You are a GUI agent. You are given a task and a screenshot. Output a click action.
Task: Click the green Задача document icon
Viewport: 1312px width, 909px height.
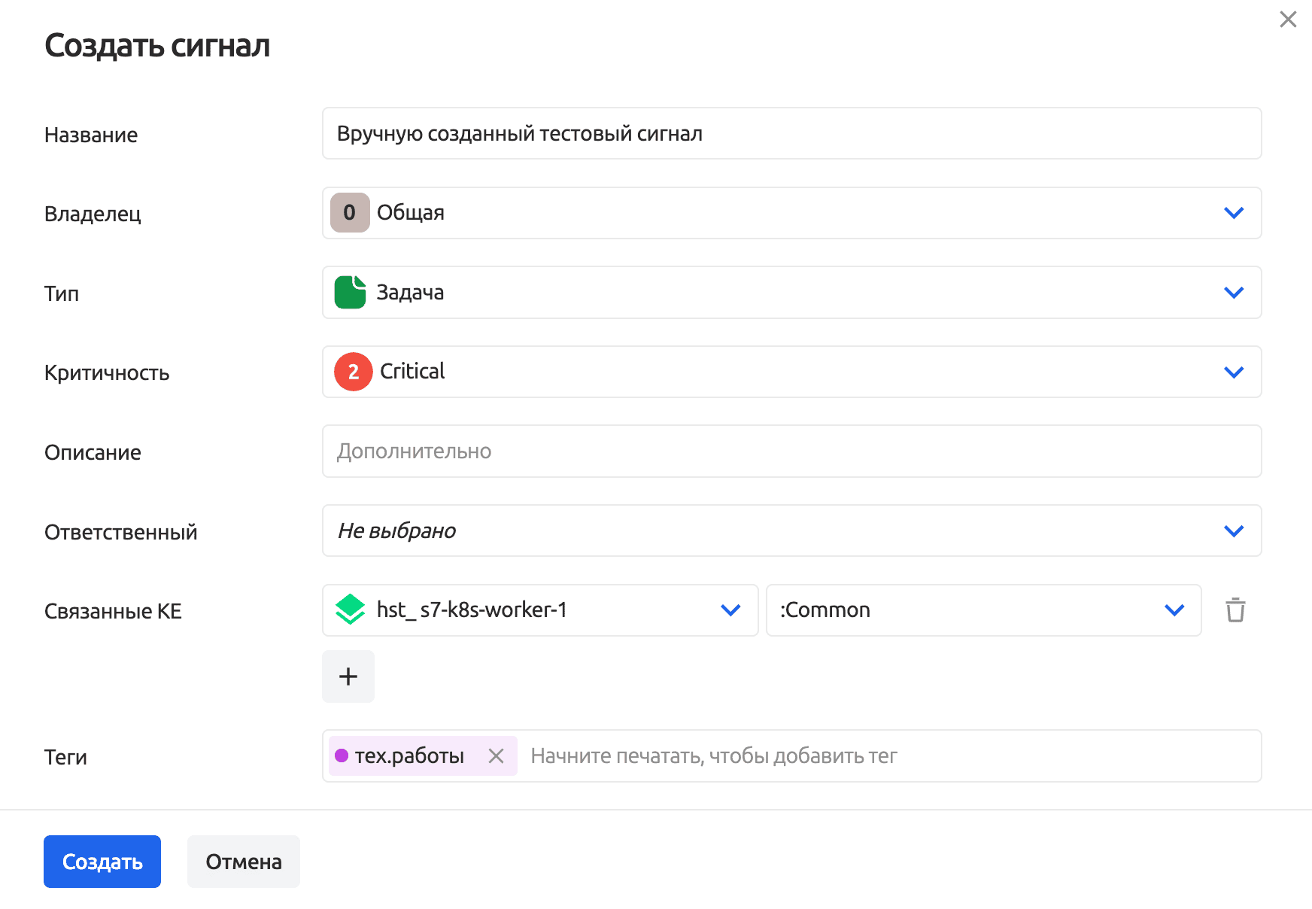coord(350,292)
